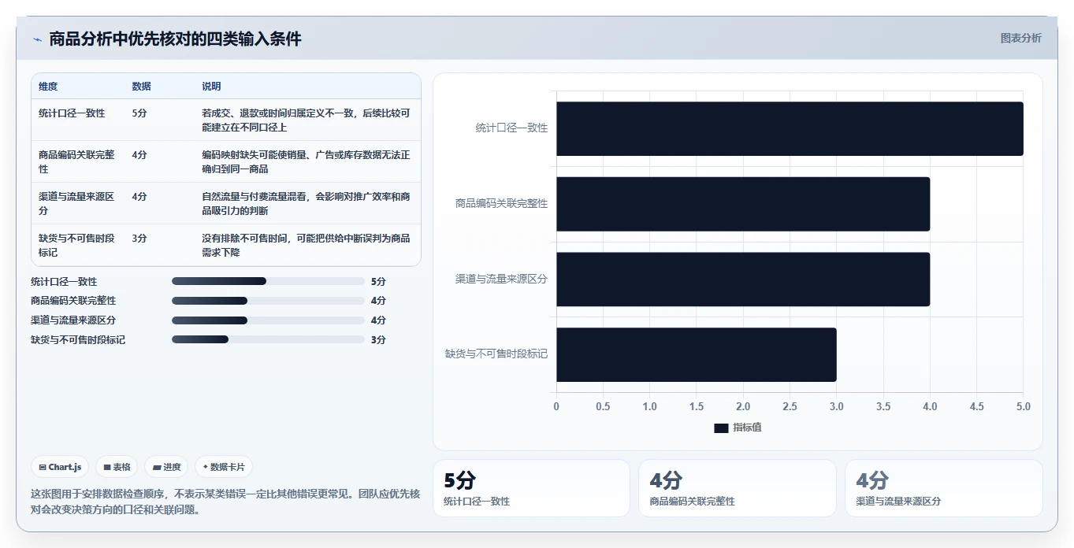Toggle the 指标值 legend swatch
The height and width of the screenshot is (548, 1074).
point(721,428)
